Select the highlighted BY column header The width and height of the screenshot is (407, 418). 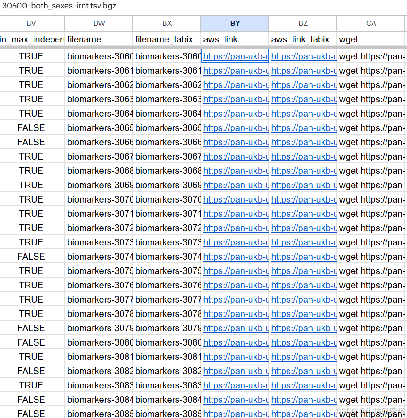coord(235,23)
